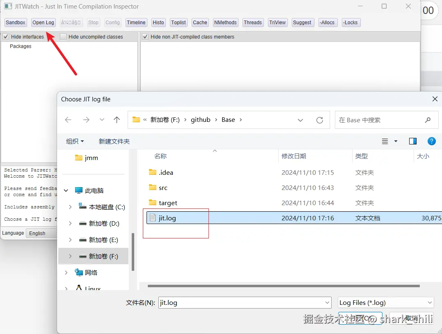
Task: Click the Open Log button
Action: point(43,23)
